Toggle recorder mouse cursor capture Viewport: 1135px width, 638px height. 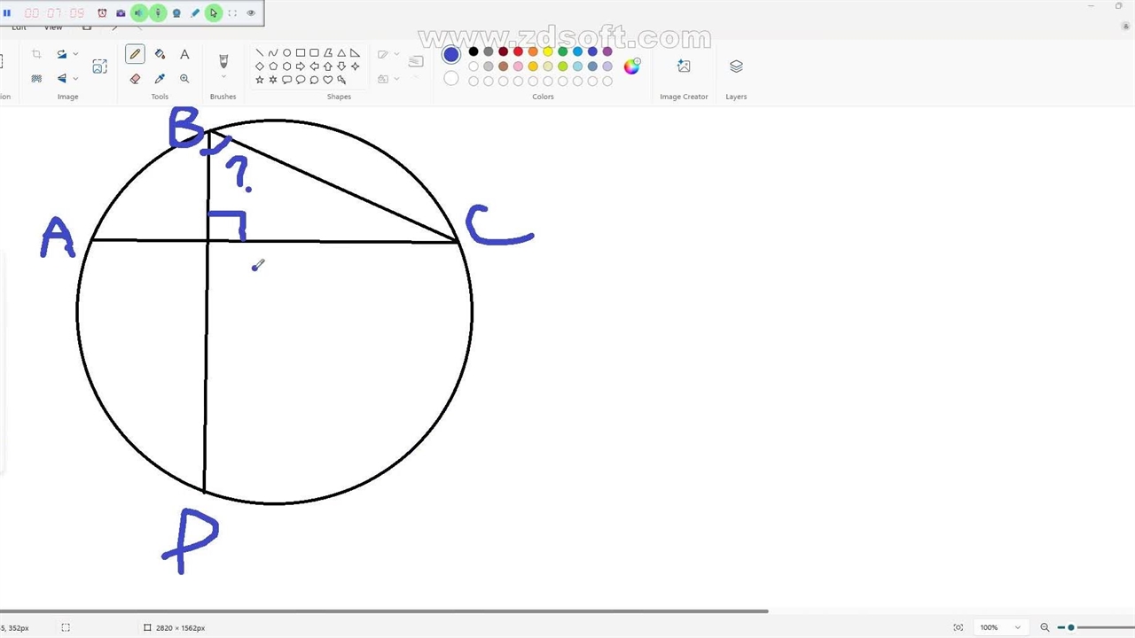[213, 13]
